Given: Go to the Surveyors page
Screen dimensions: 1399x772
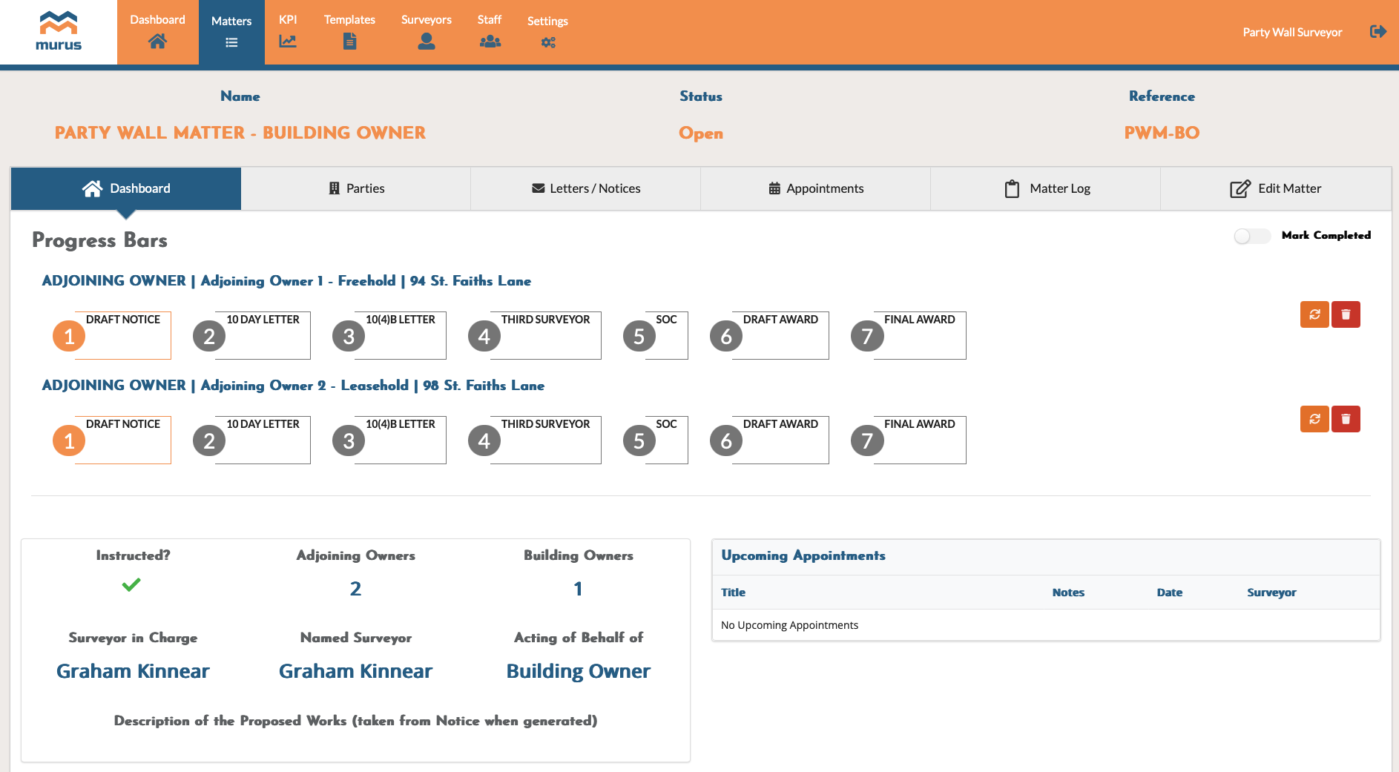Looking at the screenshot, I should [426, 32].
